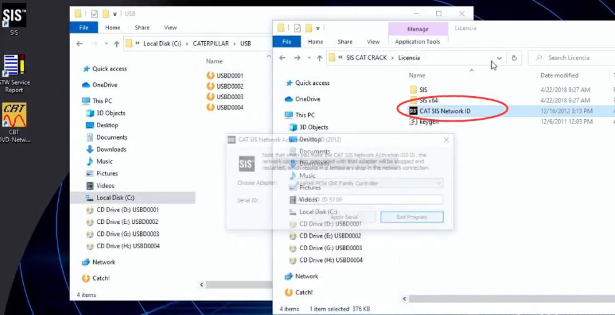Click CATERPILLAR in USB address path
Image resolution: width=615 pixels, height=315 pixels.
point(211,44)
